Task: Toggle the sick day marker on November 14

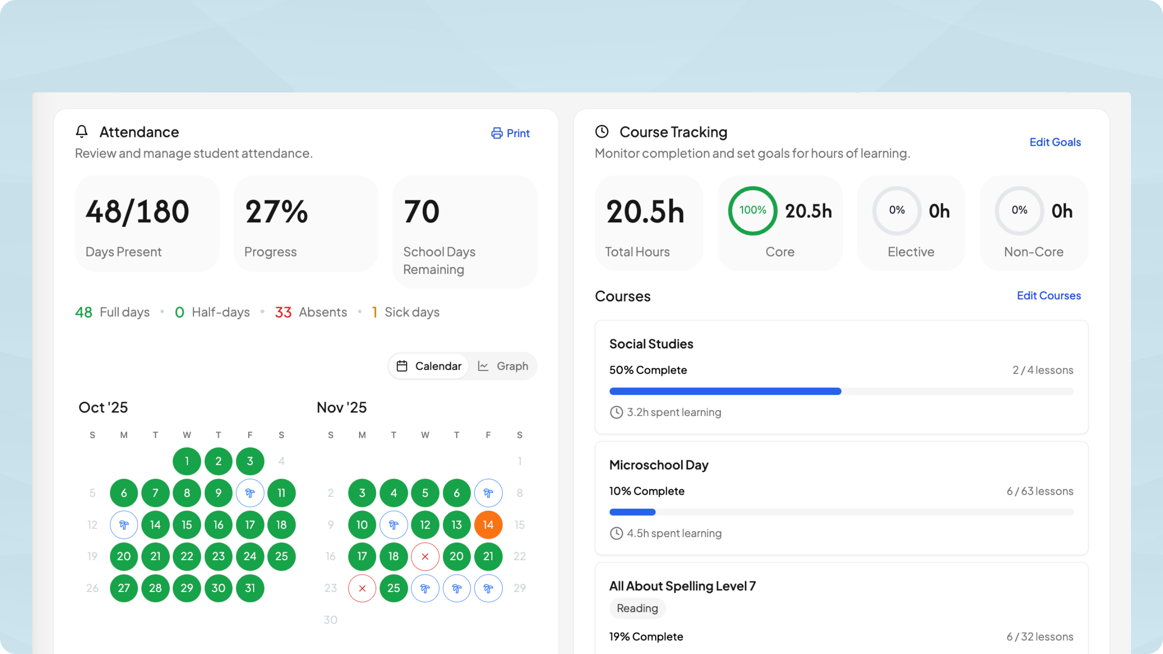Action: (488, 525)
